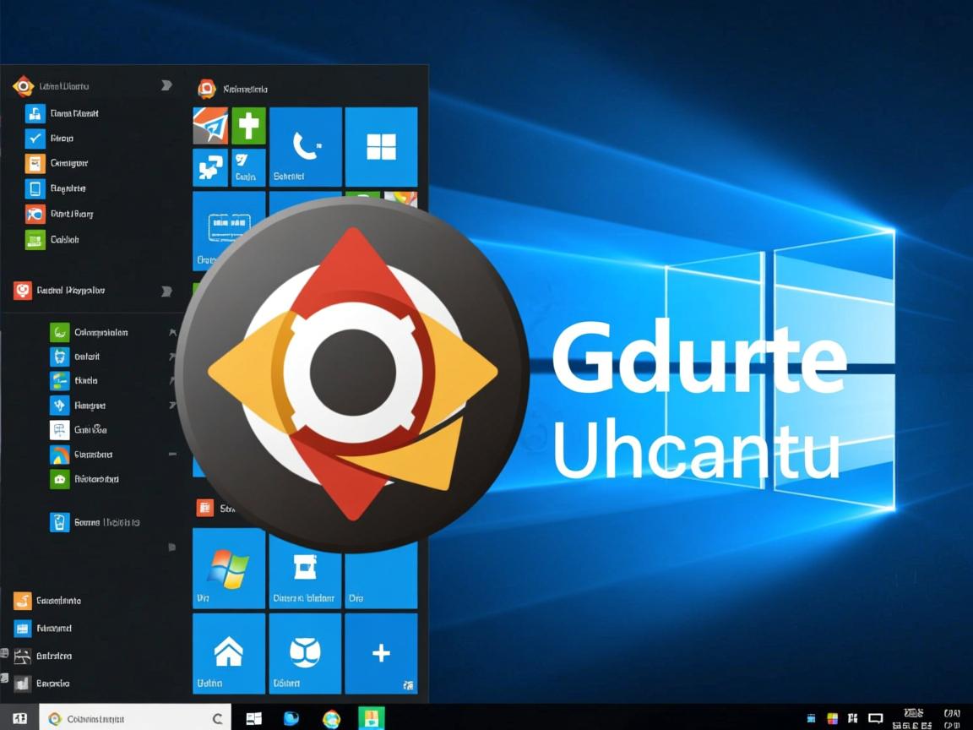973x730 pixels.
Task: Open the rainbow photos app entry in the sidebar
Action: coord(61,455)
